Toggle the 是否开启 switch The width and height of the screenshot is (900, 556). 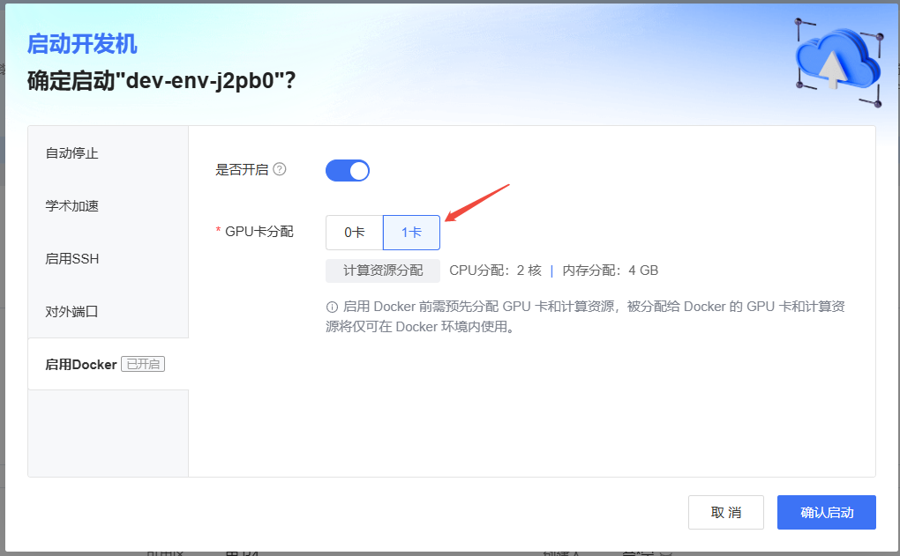click(348, 170)
